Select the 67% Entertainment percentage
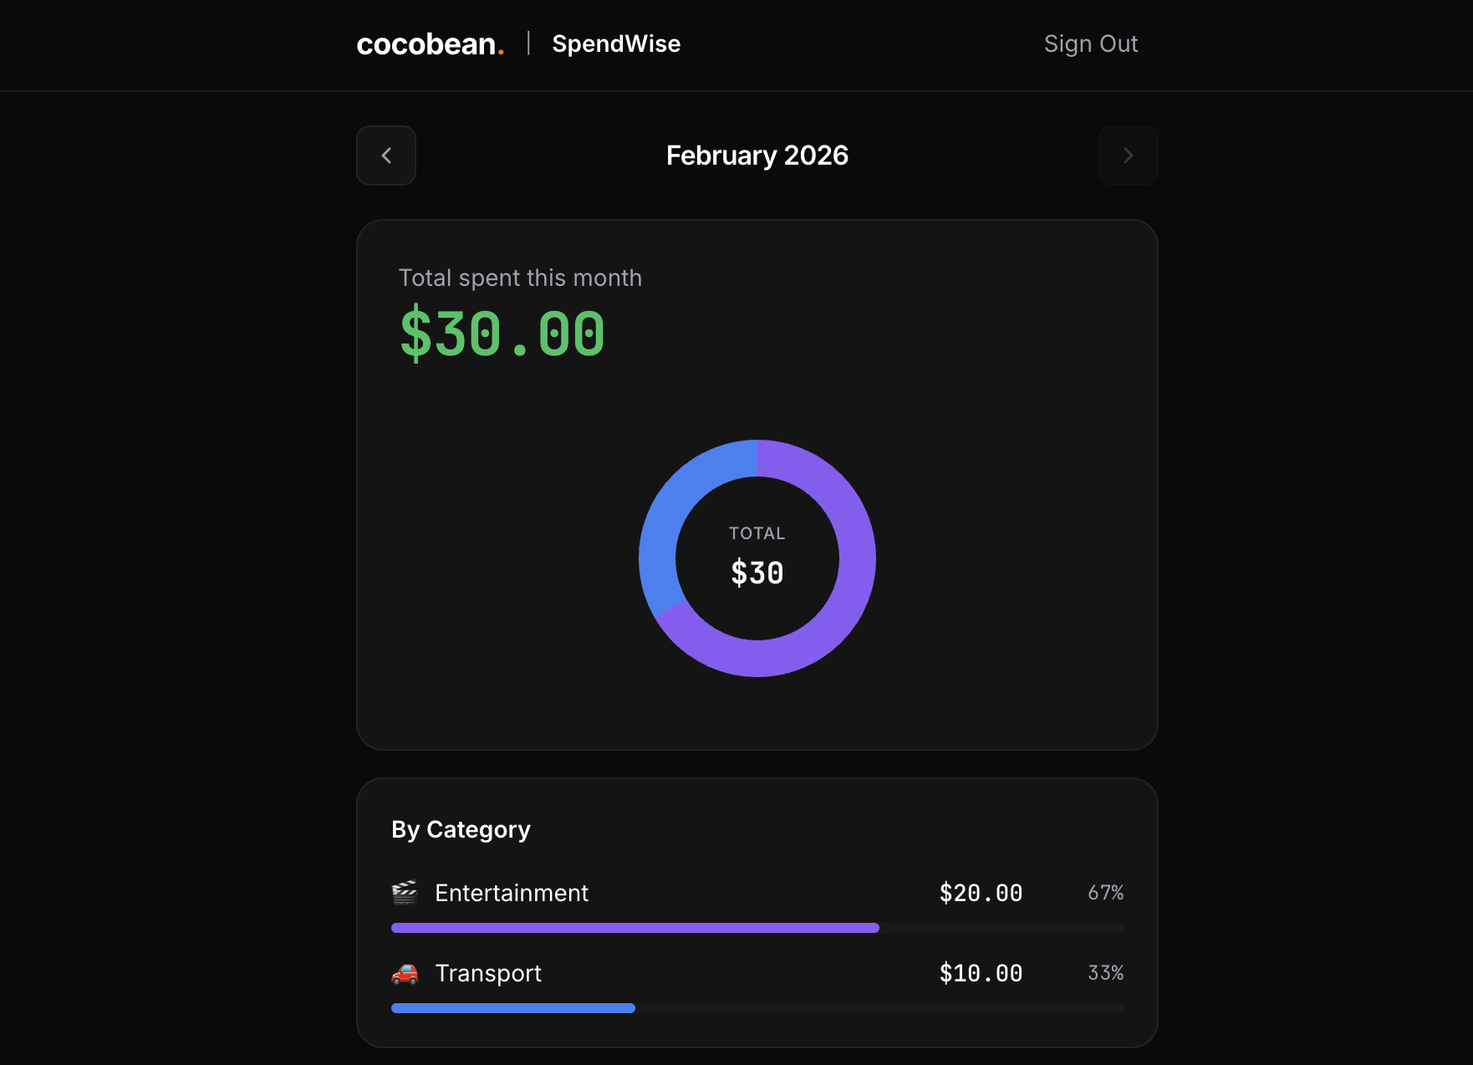The height and width of the screenshot is (1065, 1473). point(1105,893)
